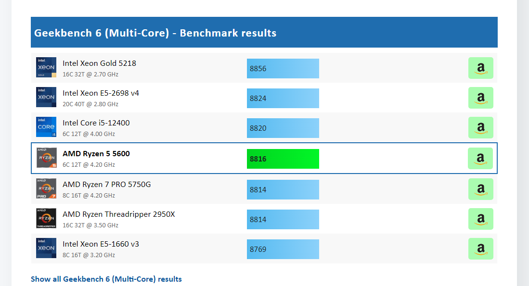The image size is (529, 286).
Task: Click '6C 12T @ 4.00 GHz' spec text
Action: point(89,134)
